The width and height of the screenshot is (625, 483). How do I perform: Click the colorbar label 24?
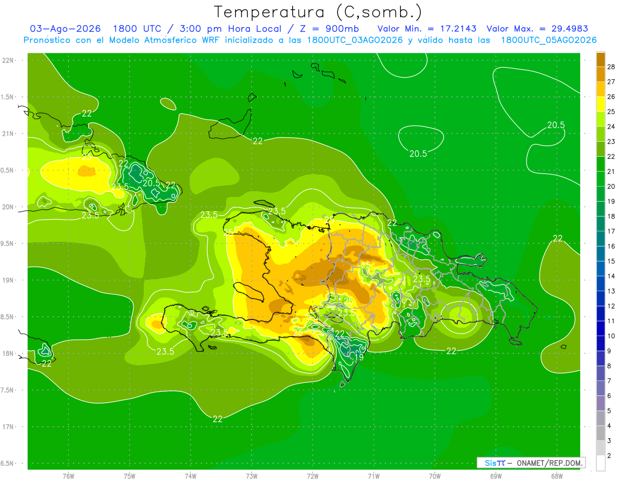click(611, 127)
